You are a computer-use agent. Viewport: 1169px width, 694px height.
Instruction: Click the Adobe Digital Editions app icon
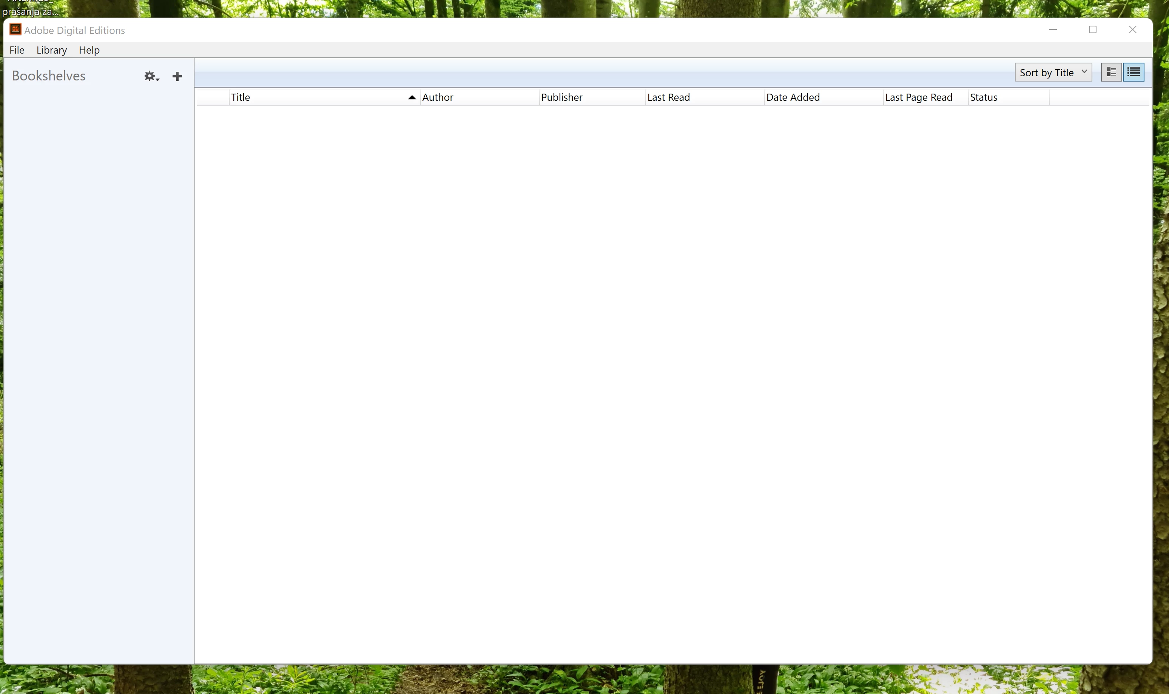(x=15, y=29)
